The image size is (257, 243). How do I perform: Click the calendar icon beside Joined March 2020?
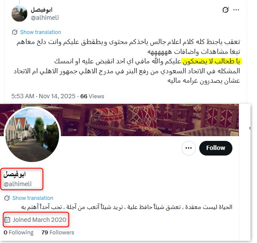tap(7, 220)
